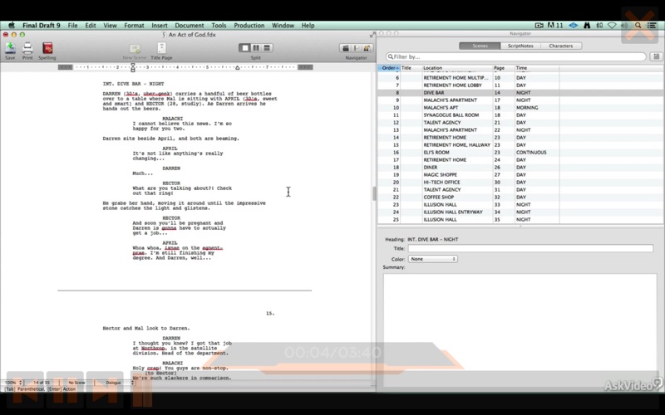
Task: Open the Spotlight search icon
Action: coord(638,26)
